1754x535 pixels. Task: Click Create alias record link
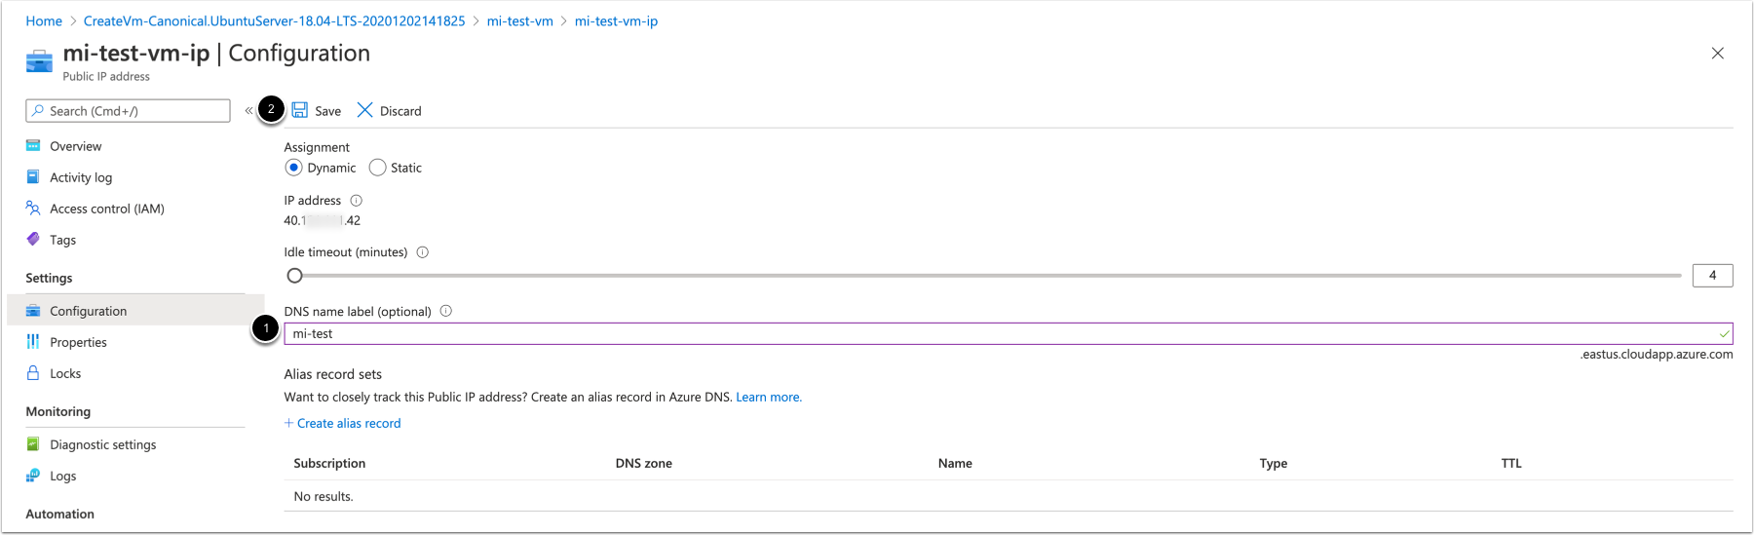coord(348,423)
